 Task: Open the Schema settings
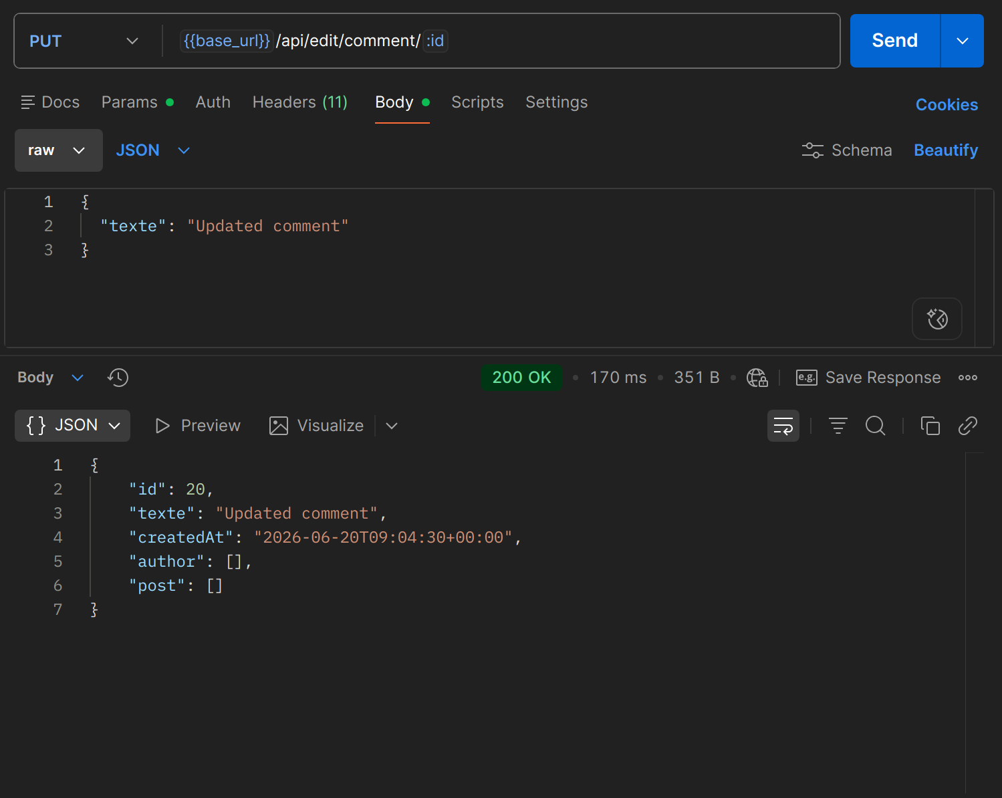point(847,150)
